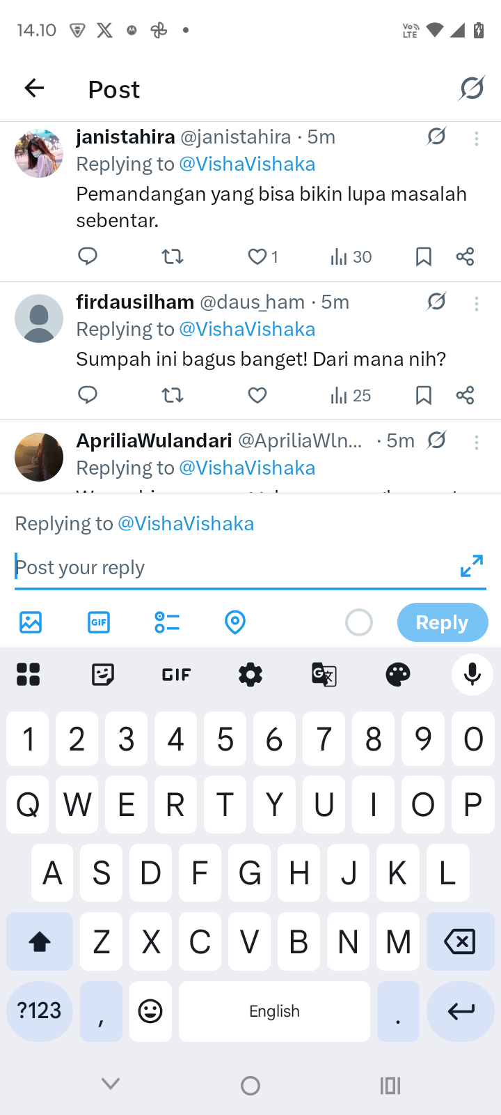Bookmark janistahira's reply
Screen dimensions: 501x1115
click(x=423, y=257)
